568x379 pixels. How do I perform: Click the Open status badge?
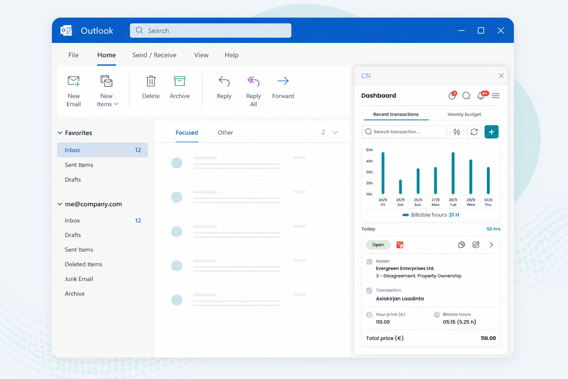pos(378,245)
